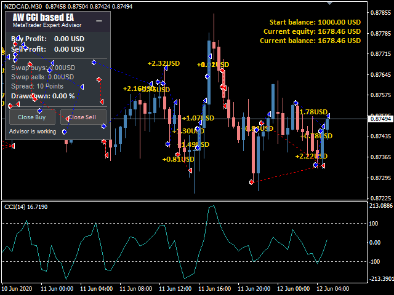
Task: Click the Spread: 10 Points text
Action: [37, 86]
